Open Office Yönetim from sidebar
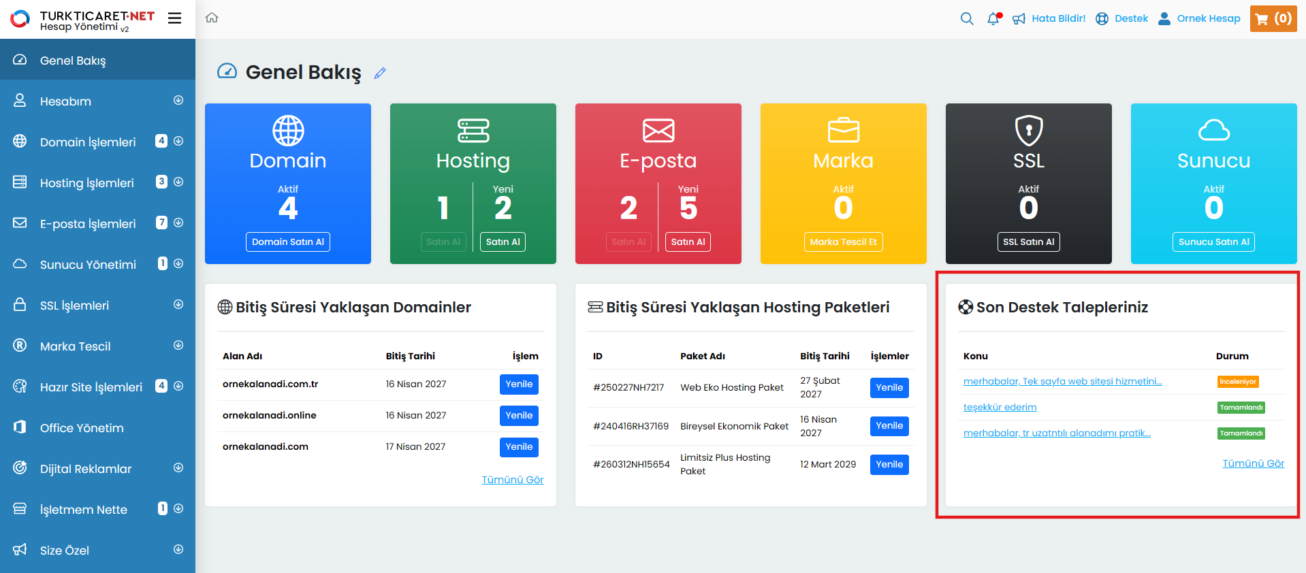Viewport: 1306px width, 573px height. tap(82, 428)
